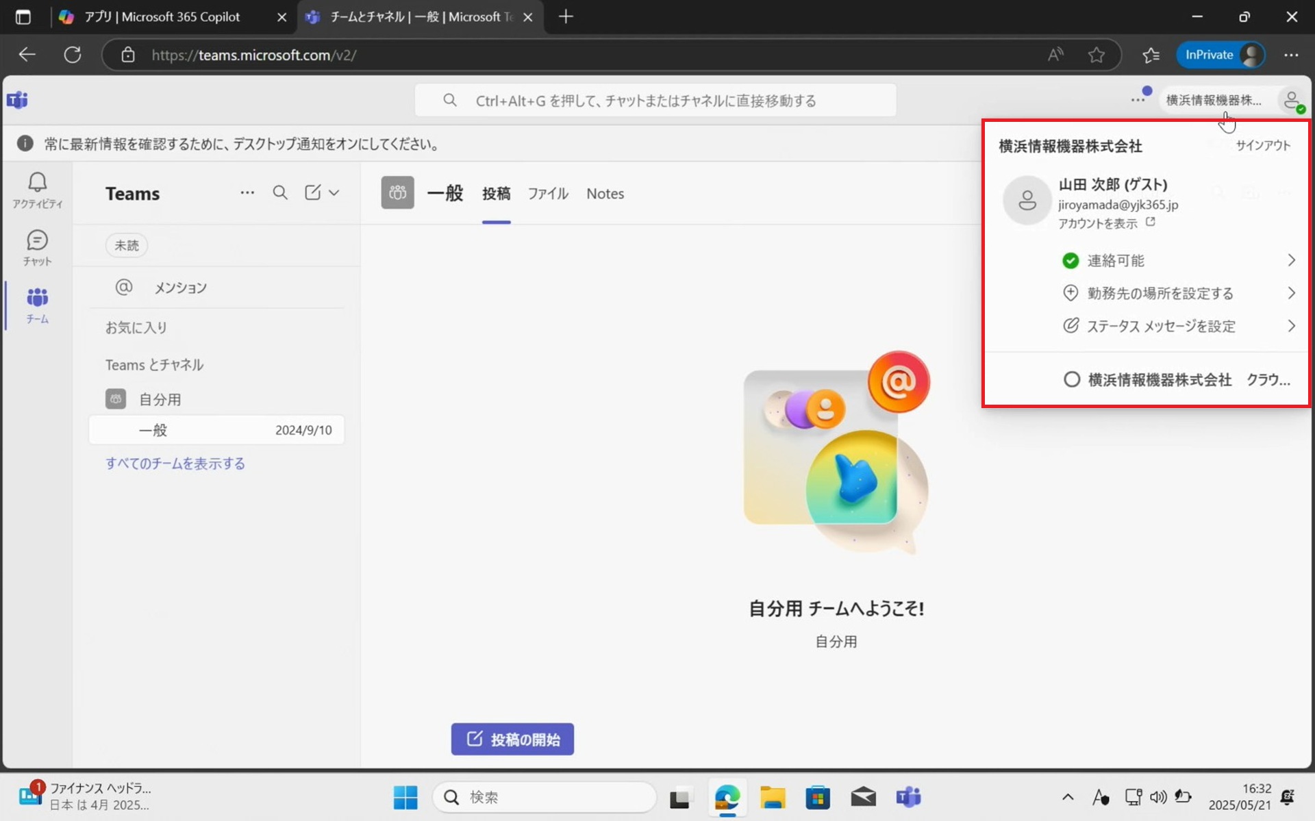Screen dimensions: 1315x821
Task: Open the Activity (アクティビティ) bell icon
Action: [x=37, y=190]
